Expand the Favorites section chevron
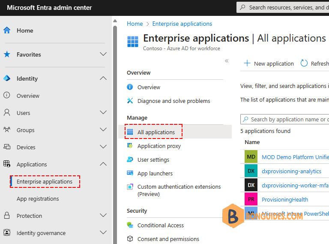Viewport: 329px width, 244px height. (103, 54)
